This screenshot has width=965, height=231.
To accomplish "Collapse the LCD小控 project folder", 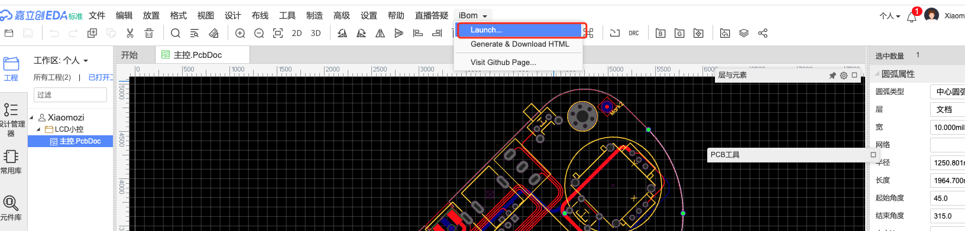I will click(x=38, y=129).
